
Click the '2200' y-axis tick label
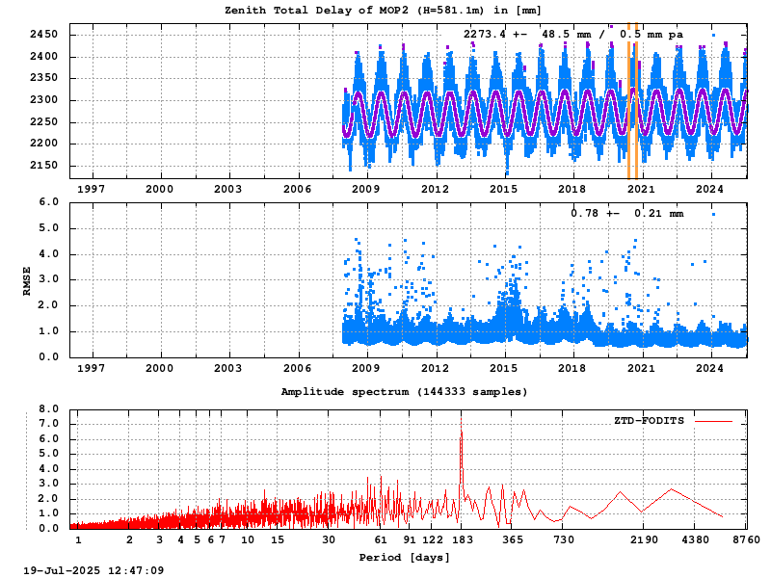click(x=43, y=144)
